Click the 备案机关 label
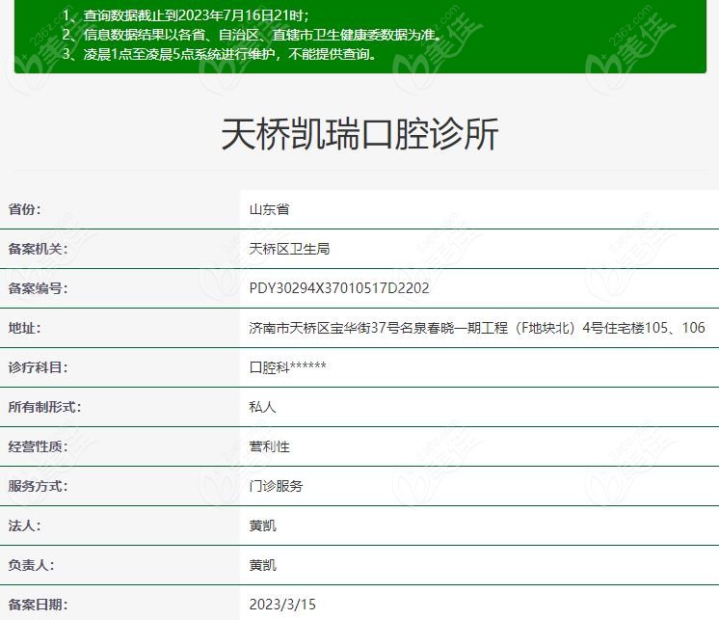 [38, 249]
